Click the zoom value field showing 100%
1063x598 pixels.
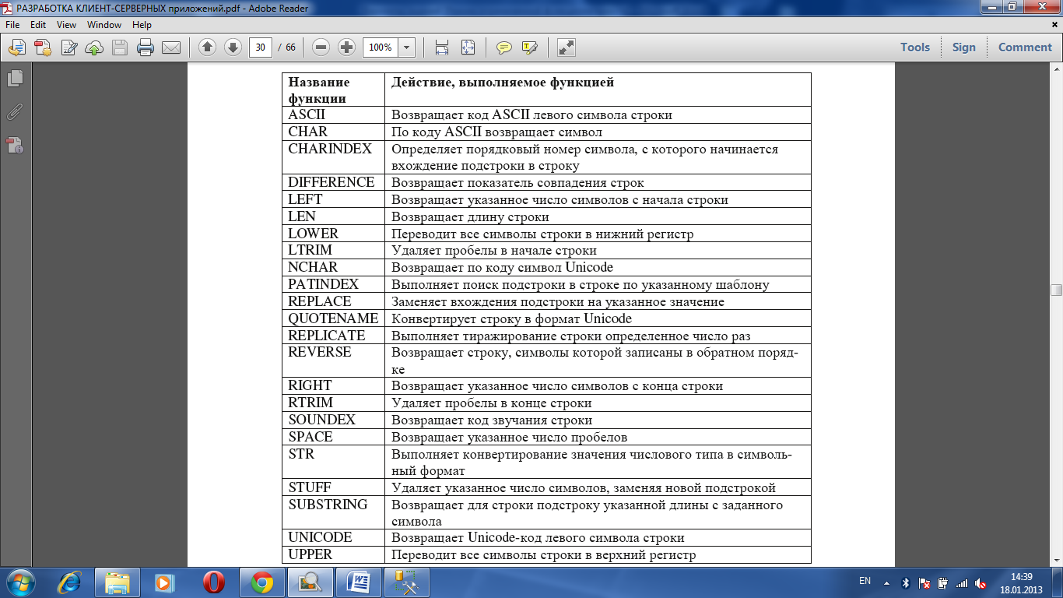(381, 47)
